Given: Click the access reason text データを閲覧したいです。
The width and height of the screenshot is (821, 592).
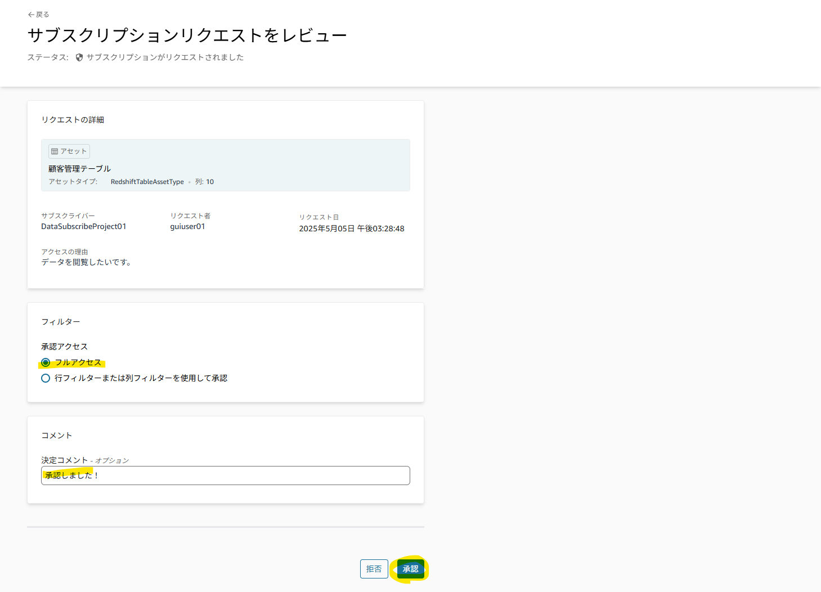Looking at the screenshot, I should [86, 262].
